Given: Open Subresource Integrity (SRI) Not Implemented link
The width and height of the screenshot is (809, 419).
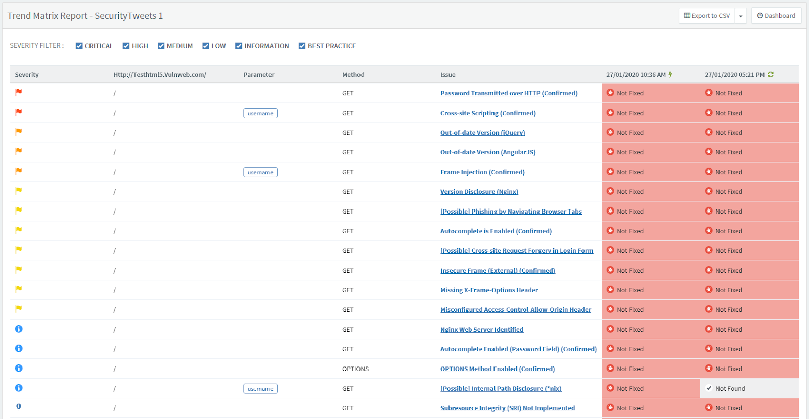Looking at the screenshot, I should pyautogui.click(x=508, y=408).
